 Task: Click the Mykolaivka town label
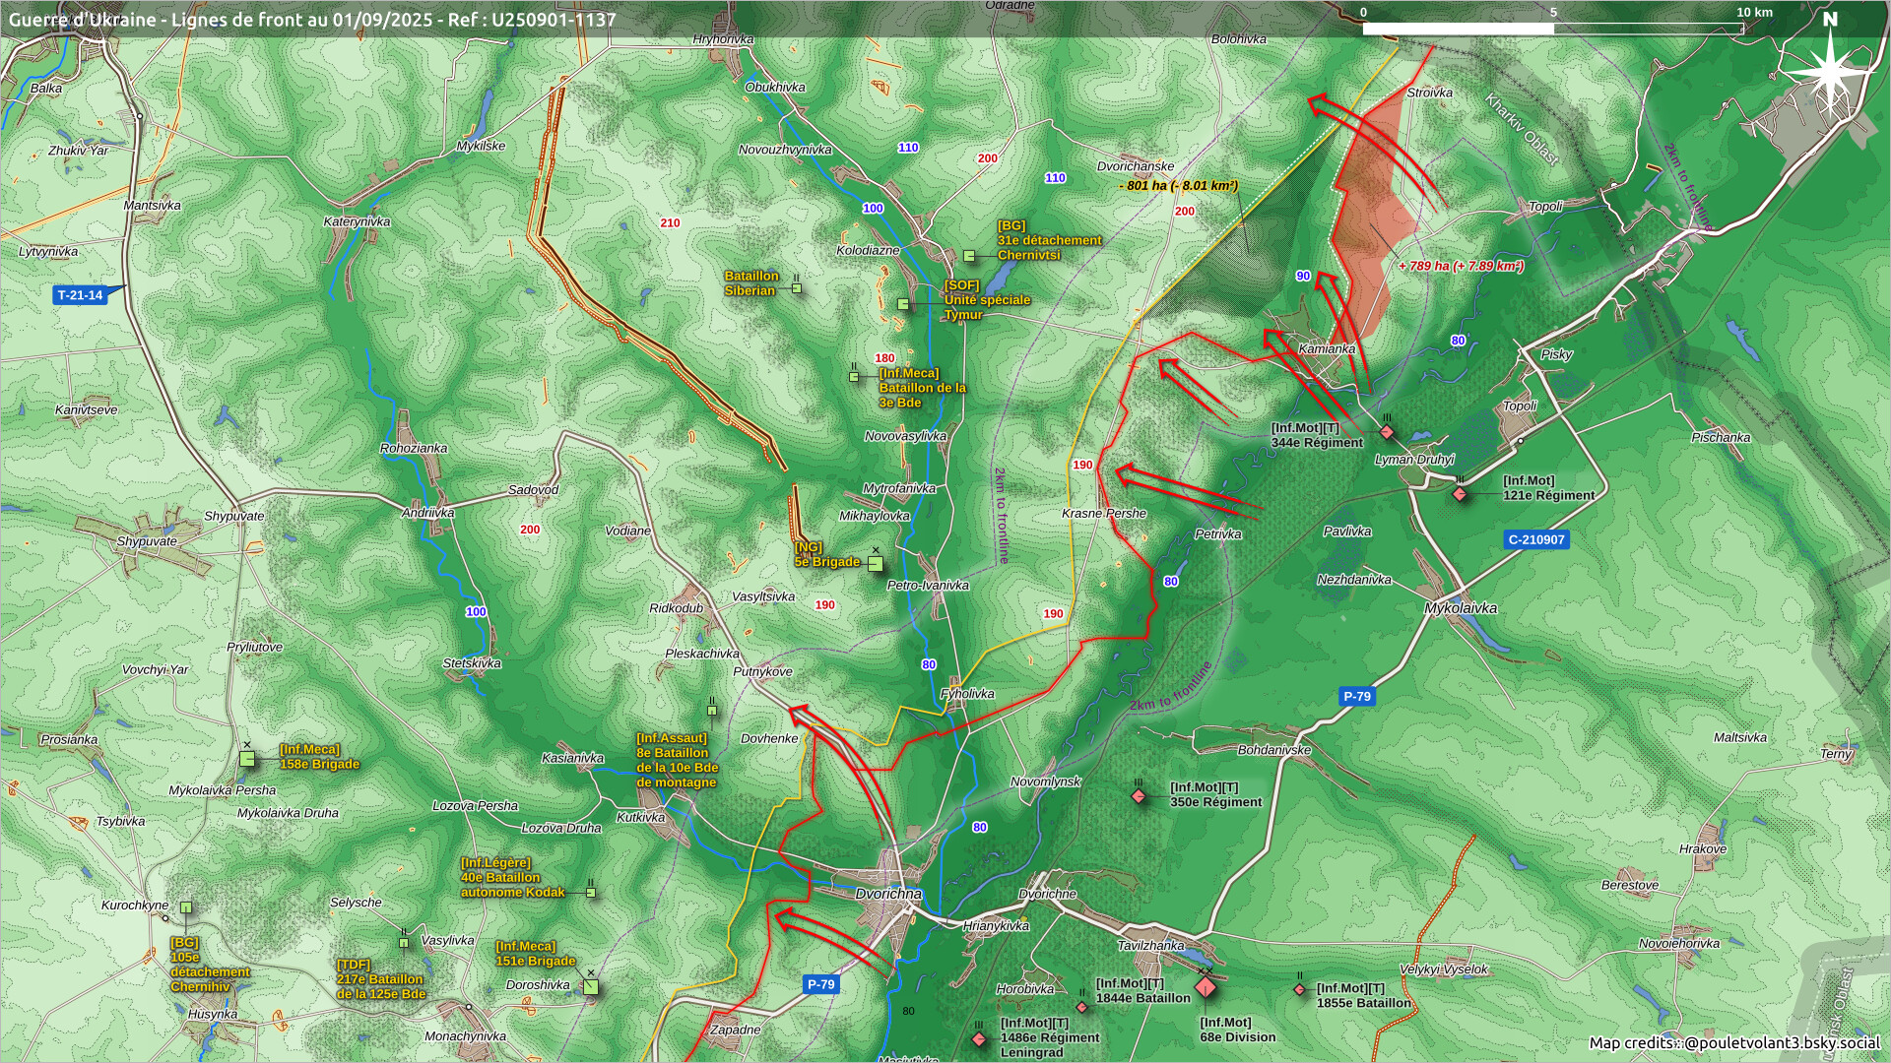click(x=1460, y=608)
